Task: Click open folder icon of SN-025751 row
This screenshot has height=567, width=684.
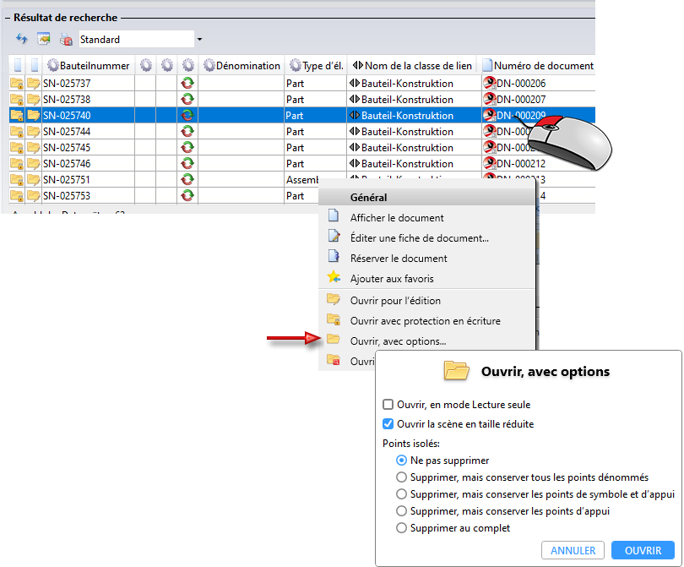Action: pyautogui.click(x=34, y=179)
